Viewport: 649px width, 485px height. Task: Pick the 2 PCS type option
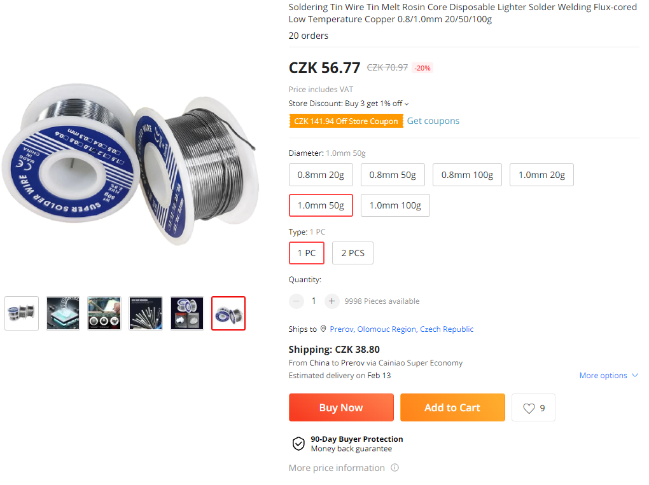point(352,253)
